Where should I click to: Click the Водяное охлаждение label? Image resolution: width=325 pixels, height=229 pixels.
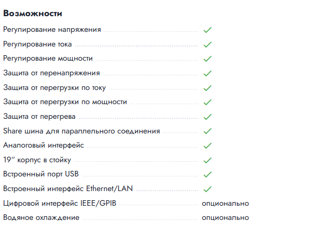click(41, 217)
